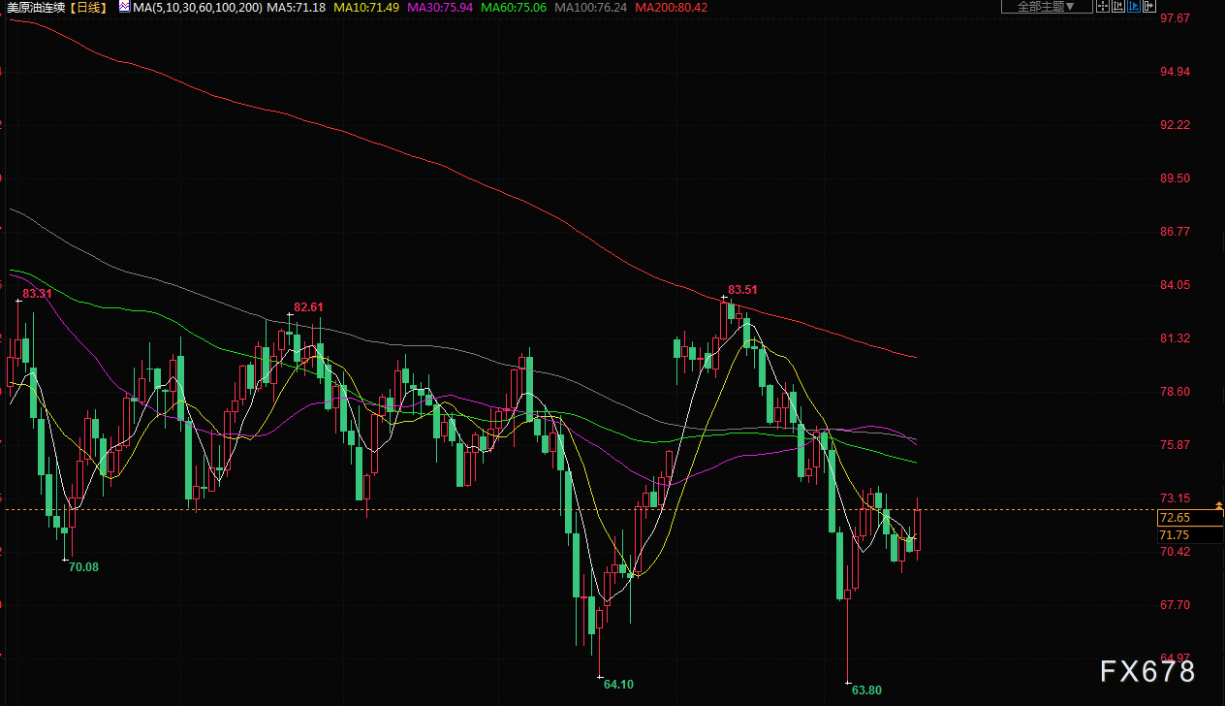Select the MA30:75.94 legend label
The image size is (1225, 706).
coord(440,7)
